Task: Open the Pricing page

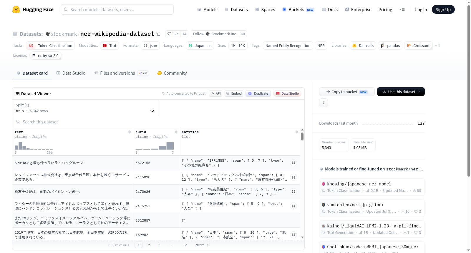Action: point(385,9)
